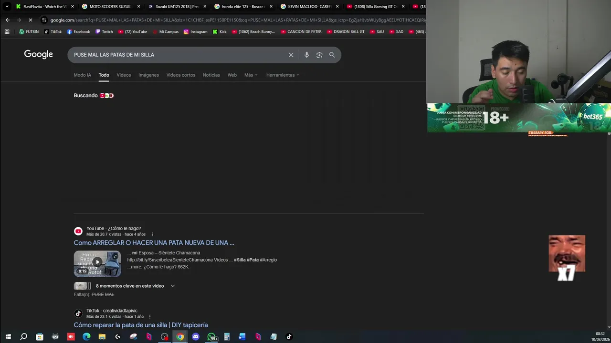Start a voice search with the microphone
This screenshot has width=611, height=343.
pos(306,55)
